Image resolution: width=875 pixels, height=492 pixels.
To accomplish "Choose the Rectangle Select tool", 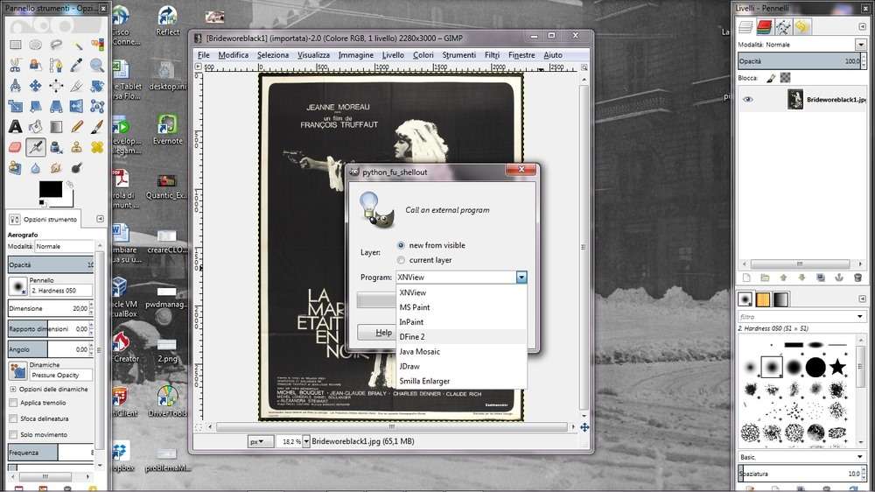I will point(15,46).
